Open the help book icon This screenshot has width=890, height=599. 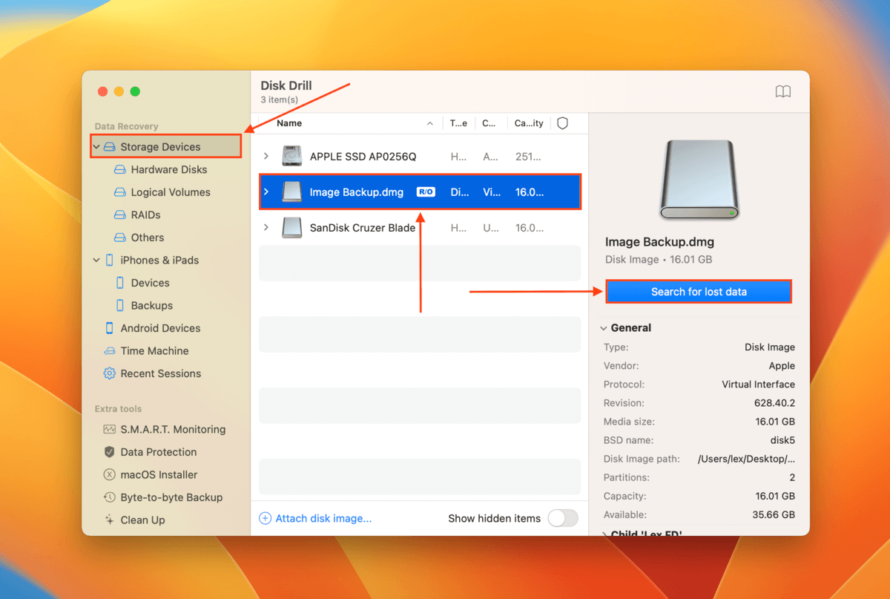pyautogui.click(x=783, y=91)
